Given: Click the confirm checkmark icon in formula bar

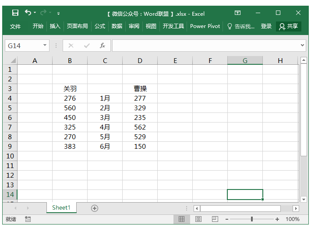Looking at the screenshot, I should (87, 46).
